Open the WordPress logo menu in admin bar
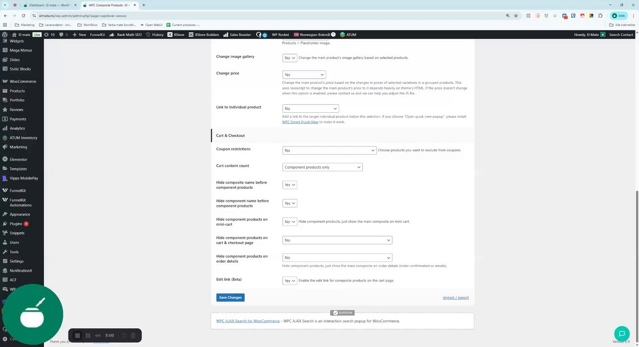639x347 pixels. click(5, 35)
